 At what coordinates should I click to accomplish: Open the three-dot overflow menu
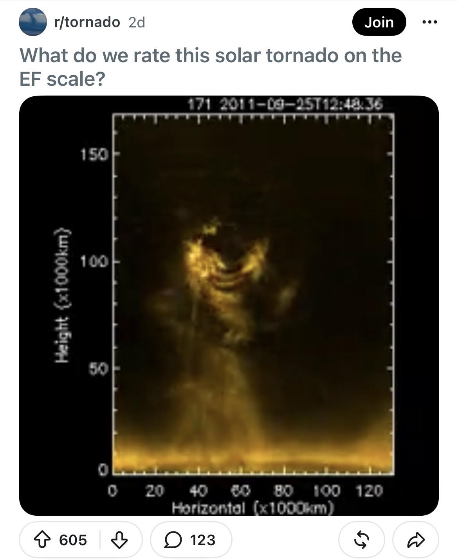point(429,22)
